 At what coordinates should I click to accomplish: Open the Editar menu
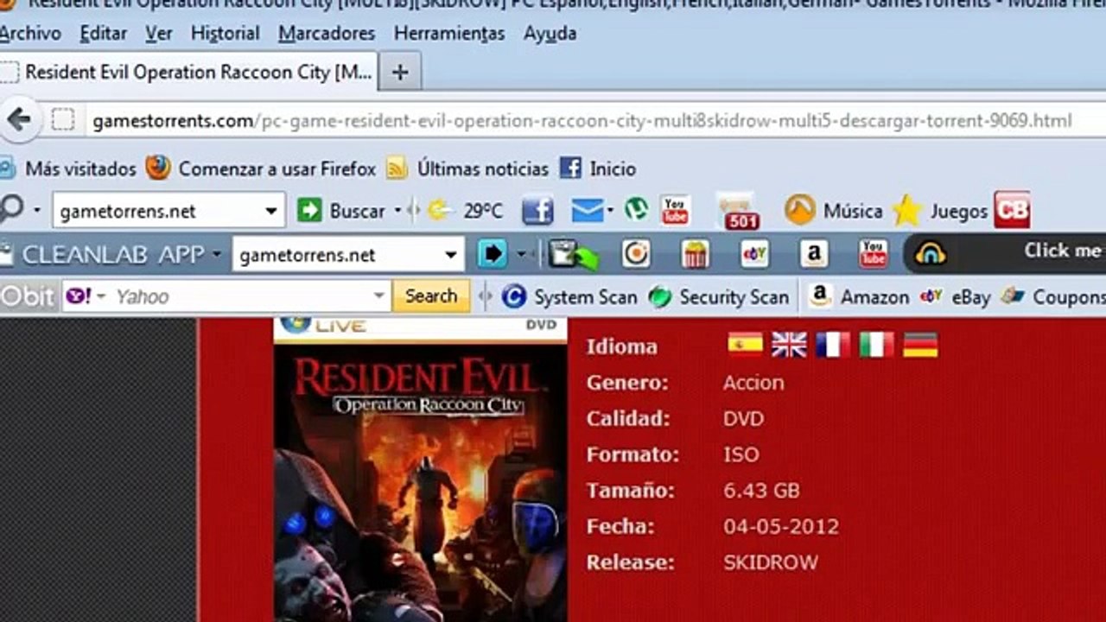(x=104, y=34)
